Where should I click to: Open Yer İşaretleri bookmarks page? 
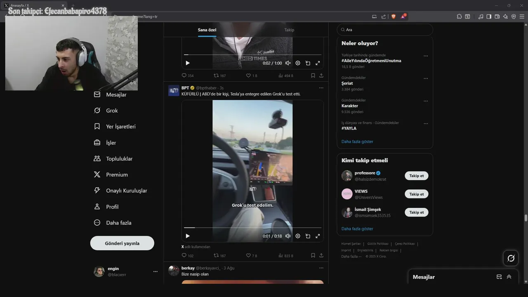(x=115, y=127)
